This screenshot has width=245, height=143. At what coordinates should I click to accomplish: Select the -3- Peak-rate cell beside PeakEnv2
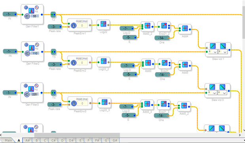[55, 65]
